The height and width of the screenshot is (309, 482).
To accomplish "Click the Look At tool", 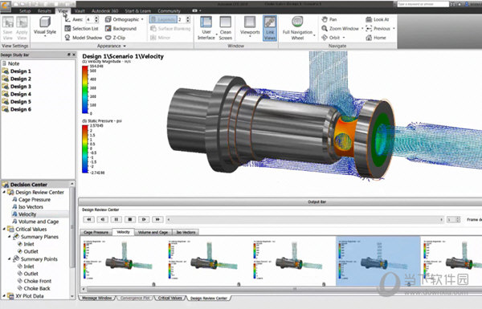I will click(378, 19).
